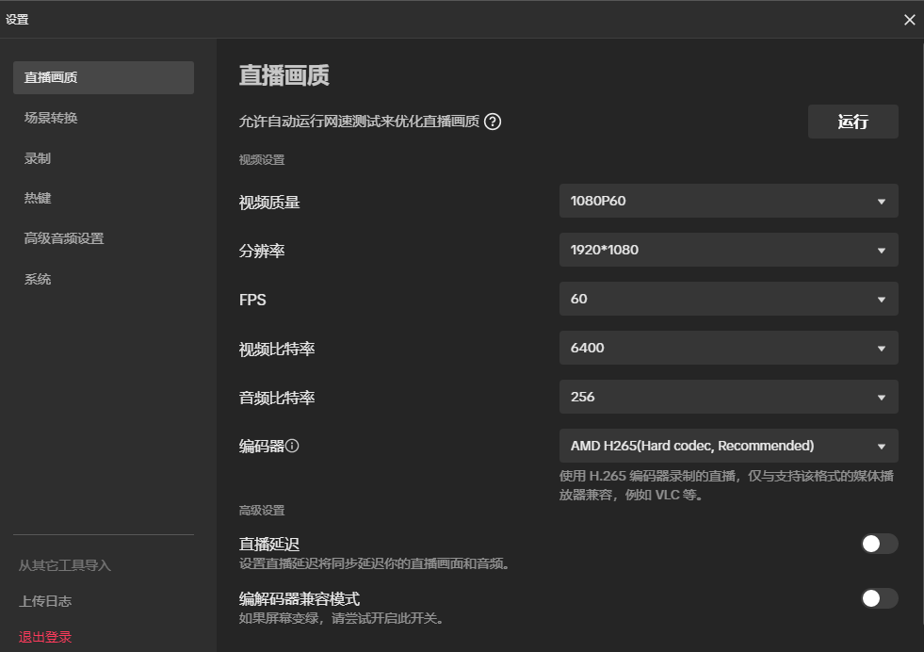924x652 pixels.
Task: Open the FPS dropdown showing 60
Action: 728,299
